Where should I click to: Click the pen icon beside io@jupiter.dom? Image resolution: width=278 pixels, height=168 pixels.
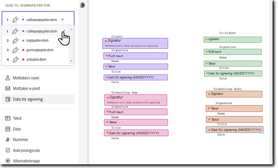(x=15, y=40)
